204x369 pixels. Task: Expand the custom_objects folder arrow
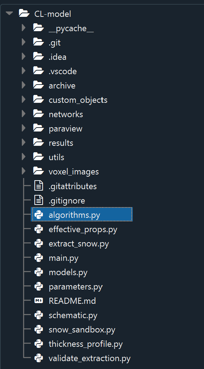tap(24, 100)
